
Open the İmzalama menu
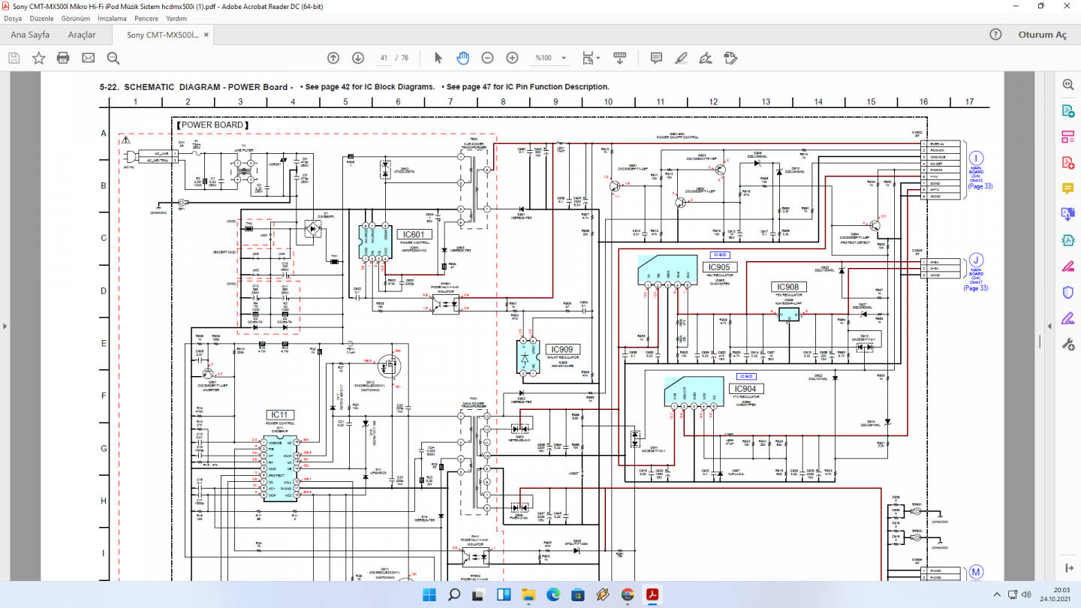coord(113,18)
